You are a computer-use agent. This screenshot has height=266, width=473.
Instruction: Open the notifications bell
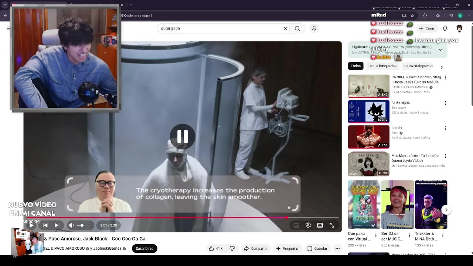point(445,28)
